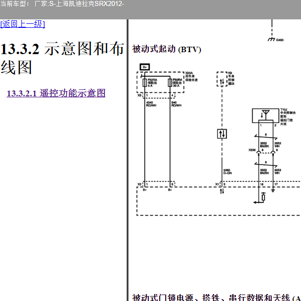Click the boxed B+ power symbol
The width and height of the screenshot is (301, 301).
click(x=145, y=67)
